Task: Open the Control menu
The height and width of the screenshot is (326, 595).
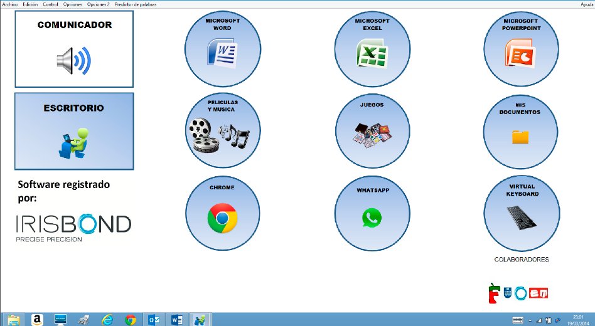Action: pos(51,4)
